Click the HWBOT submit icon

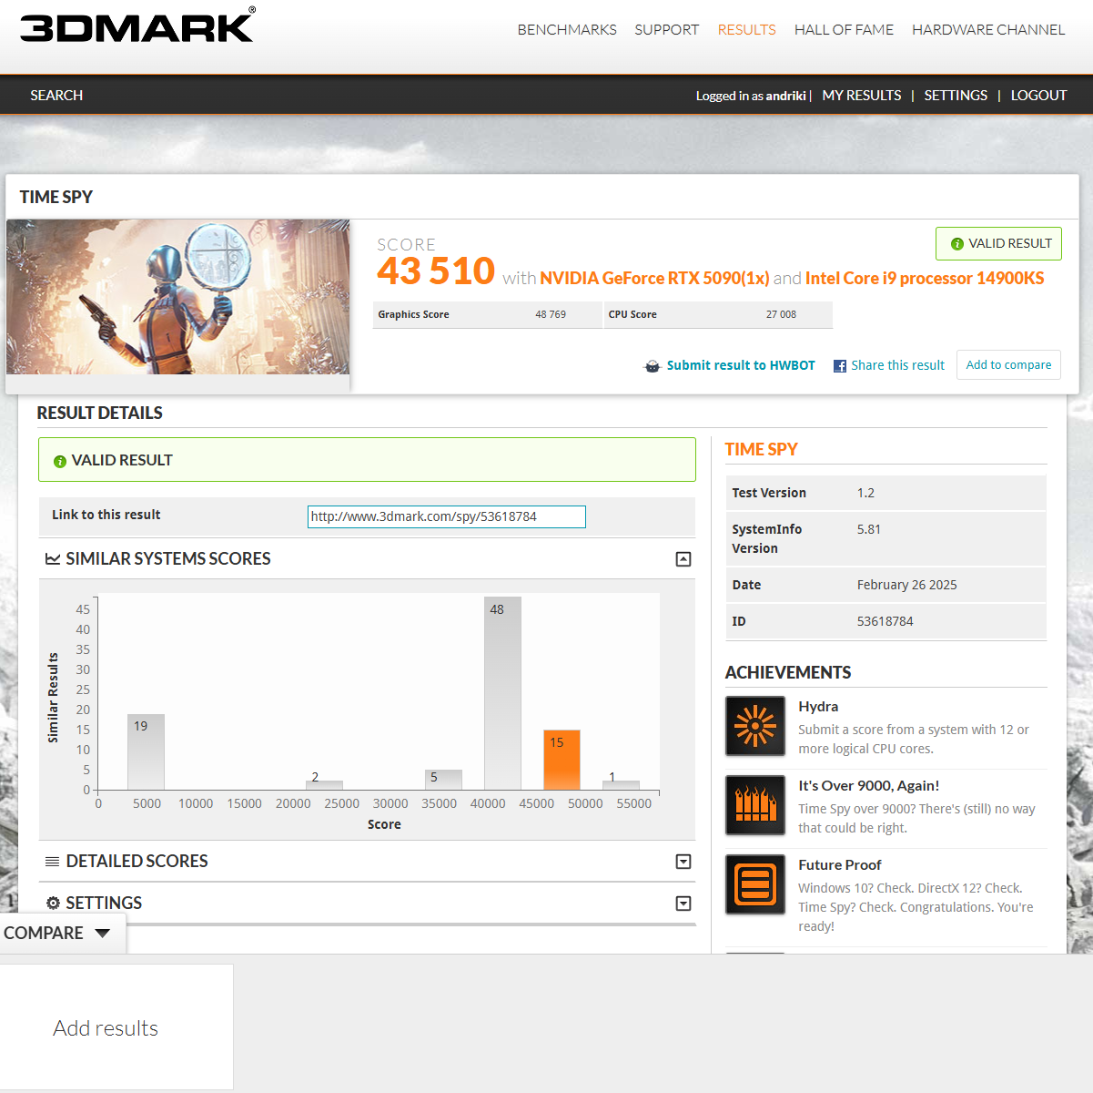[653, 366]
